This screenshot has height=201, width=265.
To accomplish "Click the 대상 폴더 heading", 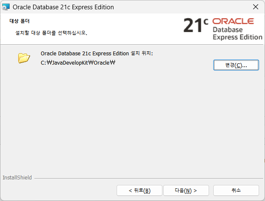I will coord(20,21).
